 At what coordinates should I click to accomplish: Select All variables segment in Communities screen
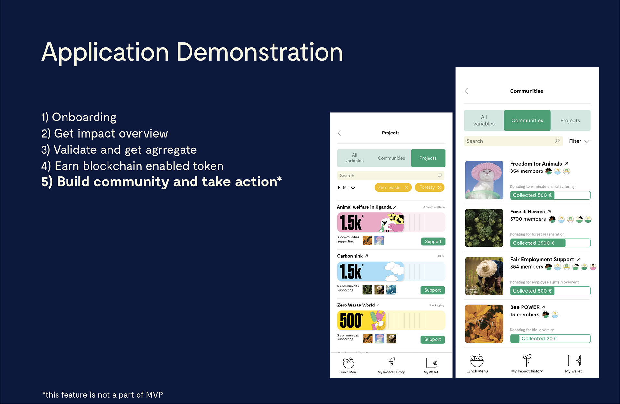(x=484, y=120)
